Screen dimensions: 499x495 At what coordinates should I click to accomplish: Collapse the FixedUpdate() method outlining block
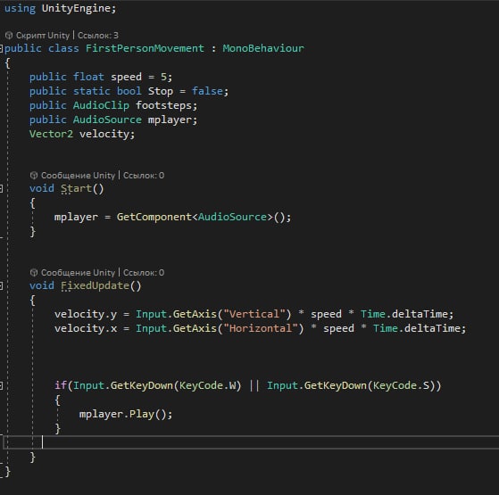point(1,285)
